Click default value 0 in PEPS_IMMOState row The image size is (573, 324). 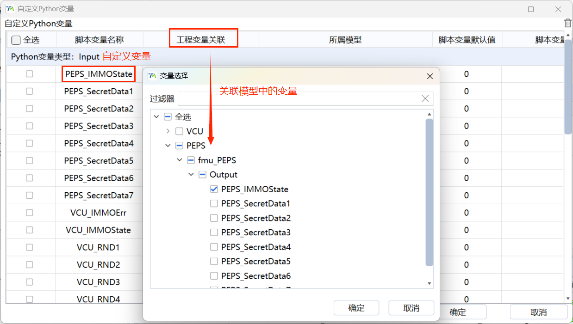click(x=467, y=74)
